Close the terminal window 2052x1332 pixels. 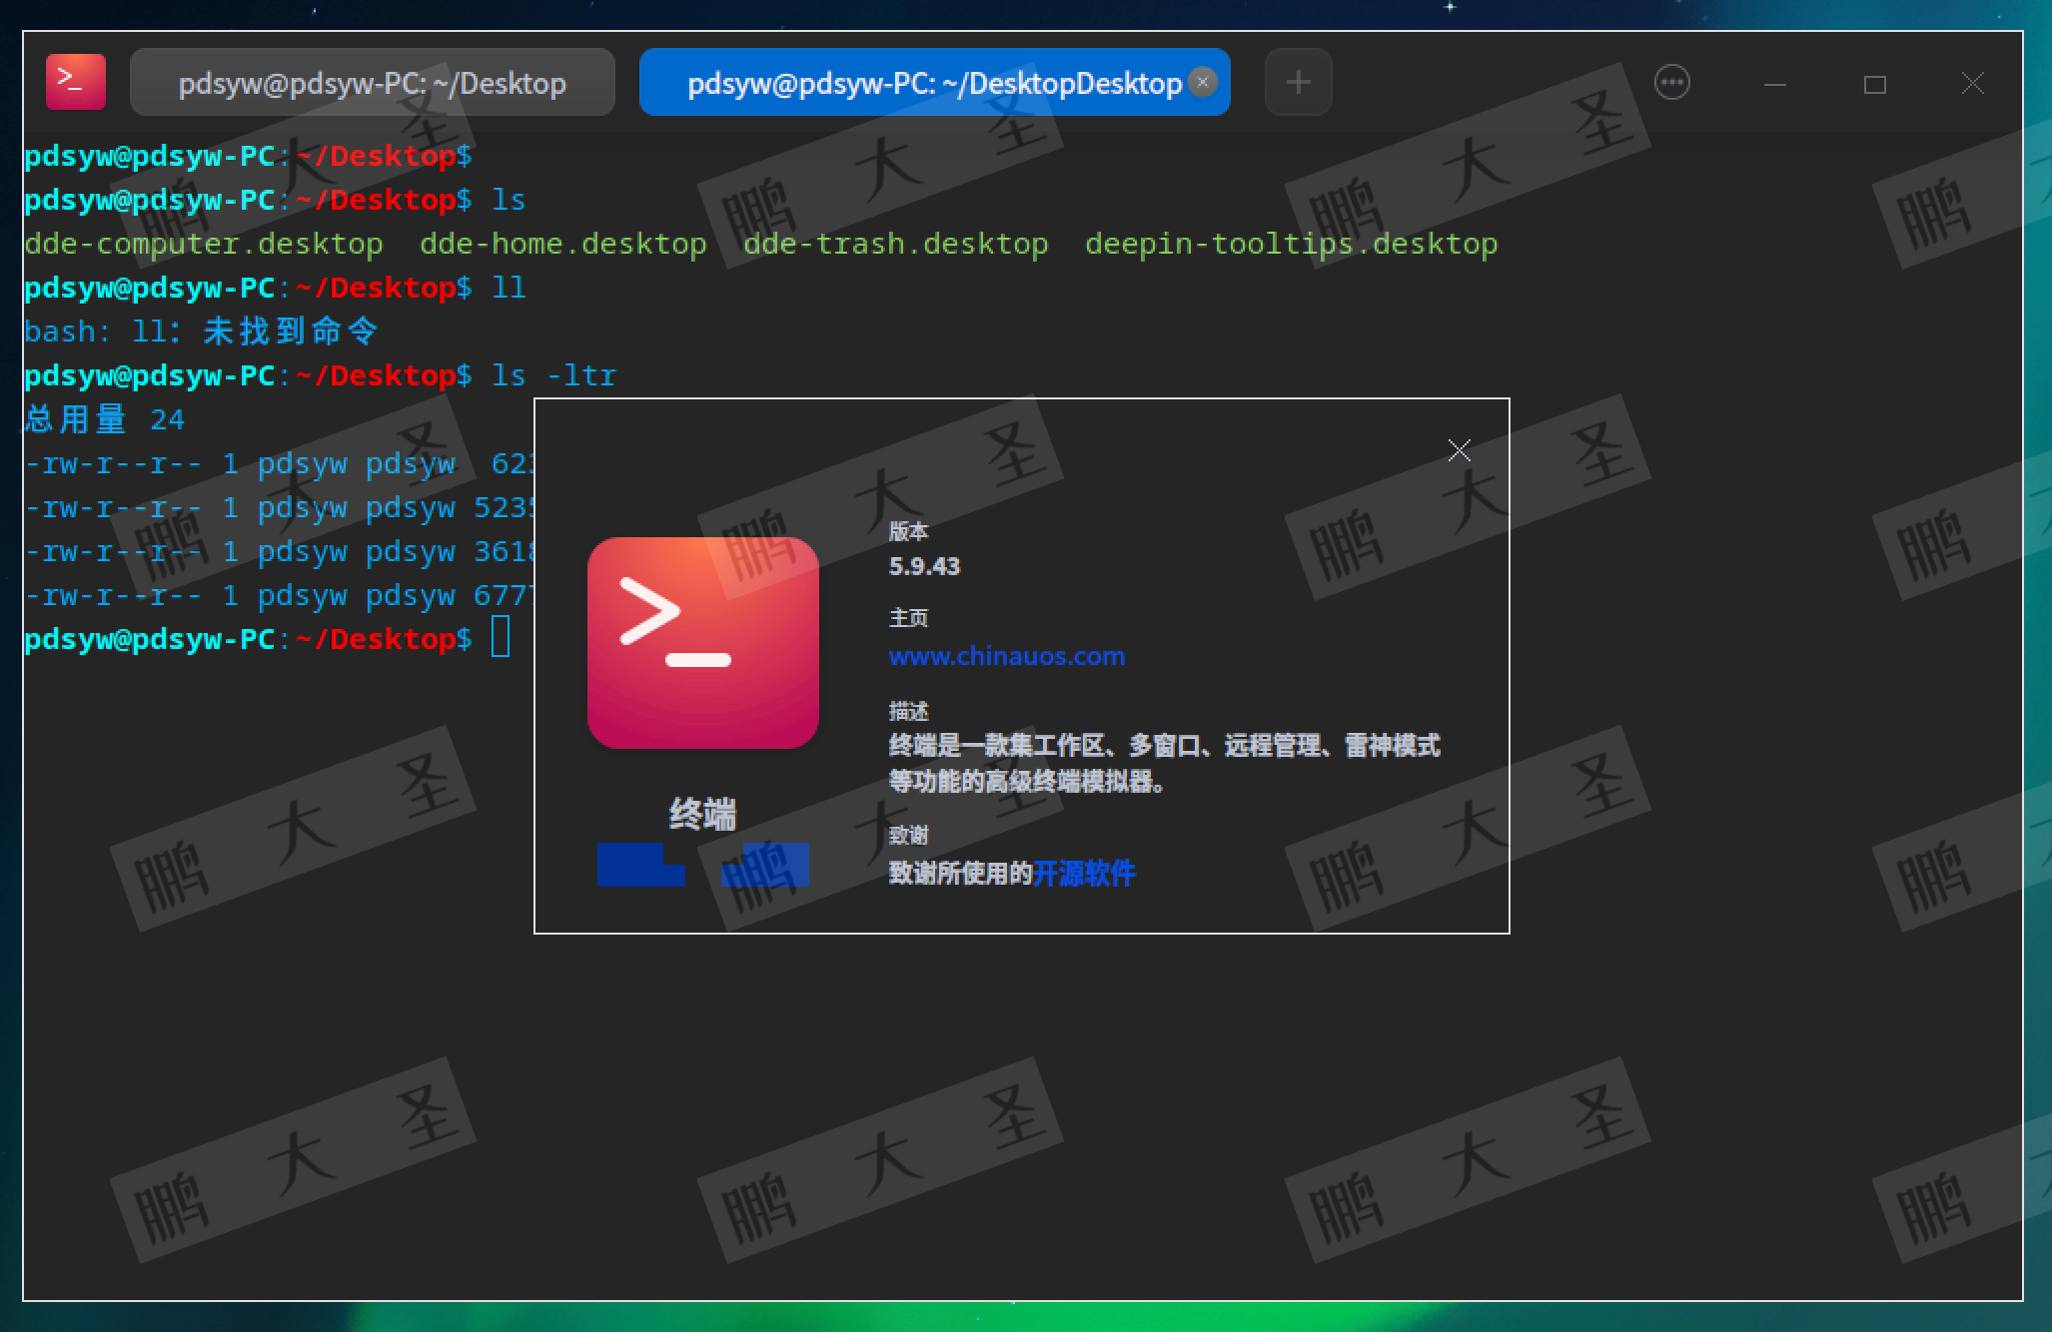[1972, 83]
